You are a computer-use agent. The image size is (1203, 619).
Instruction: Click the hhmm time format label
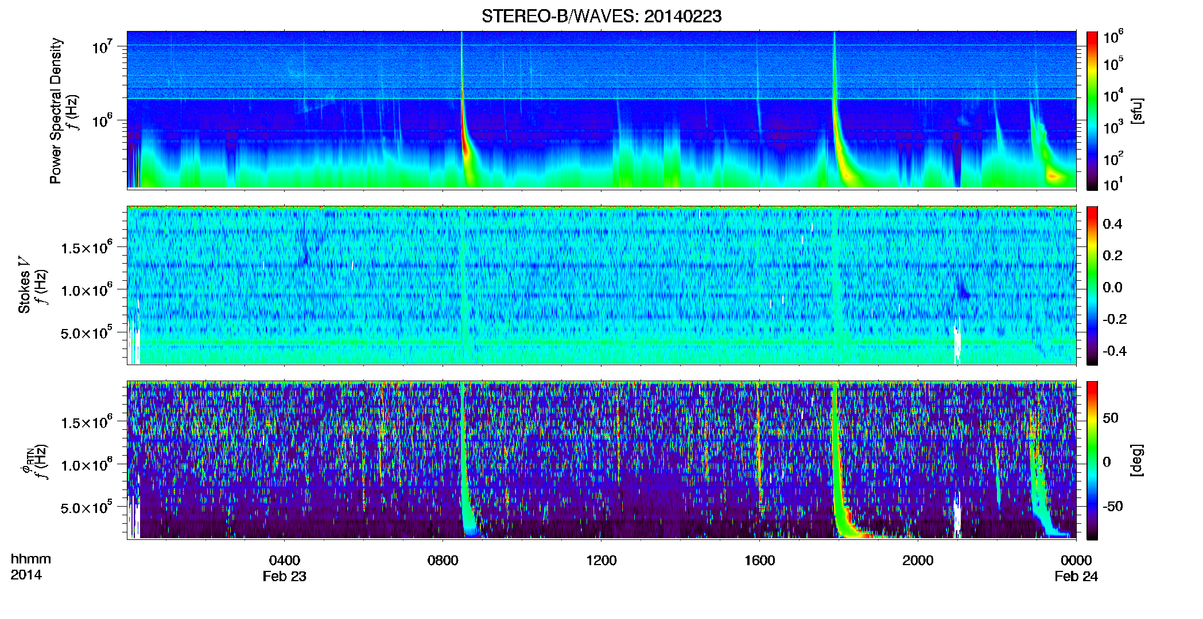[x=31, y=559]
